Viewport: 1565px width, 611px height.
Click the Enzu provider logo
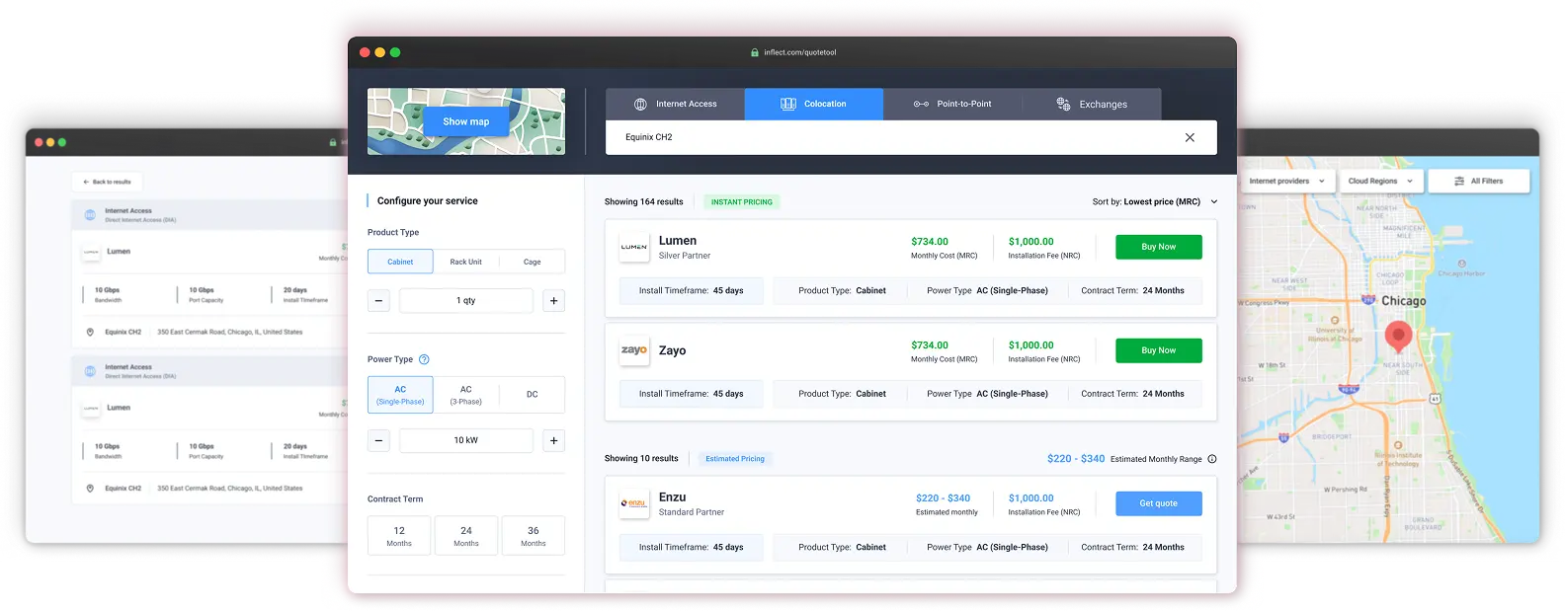coord(634,503)
